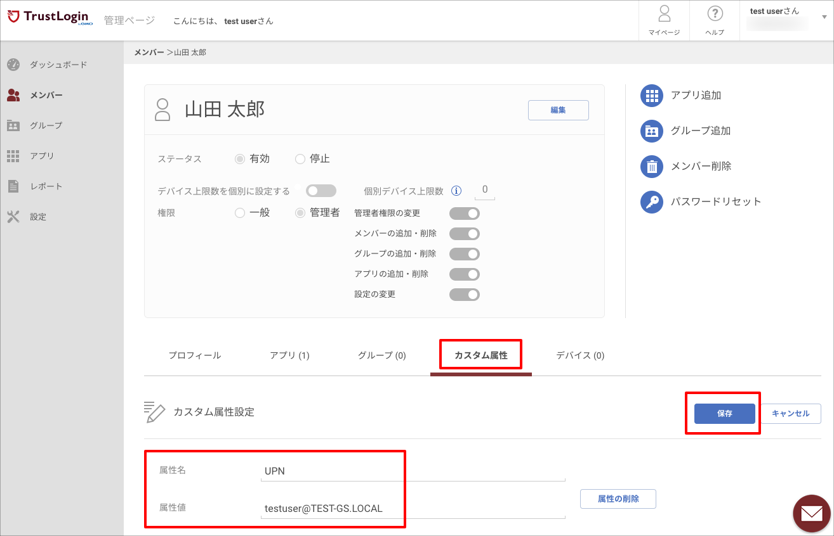Switch to the プロフィール tab

[x=195, y=355]
